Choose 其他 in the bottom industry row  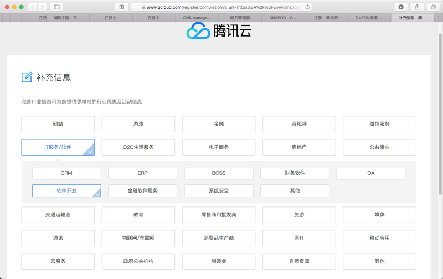click(x=379, y=261)
